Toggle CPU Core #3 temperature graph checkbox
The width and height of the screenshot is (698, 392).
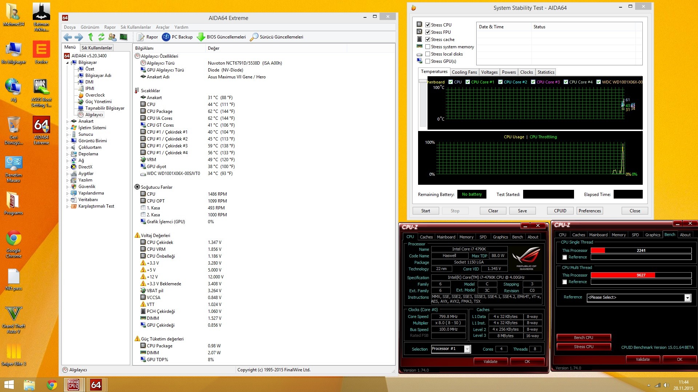pyautogui.click(x=533, y=82)
